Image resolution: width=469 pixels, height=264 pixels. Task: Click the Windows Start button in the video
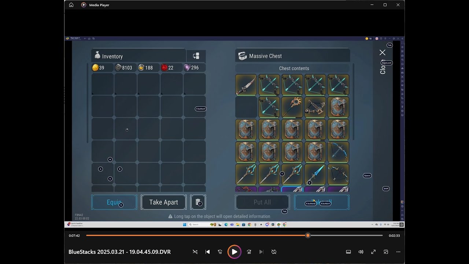click(185, 224)
